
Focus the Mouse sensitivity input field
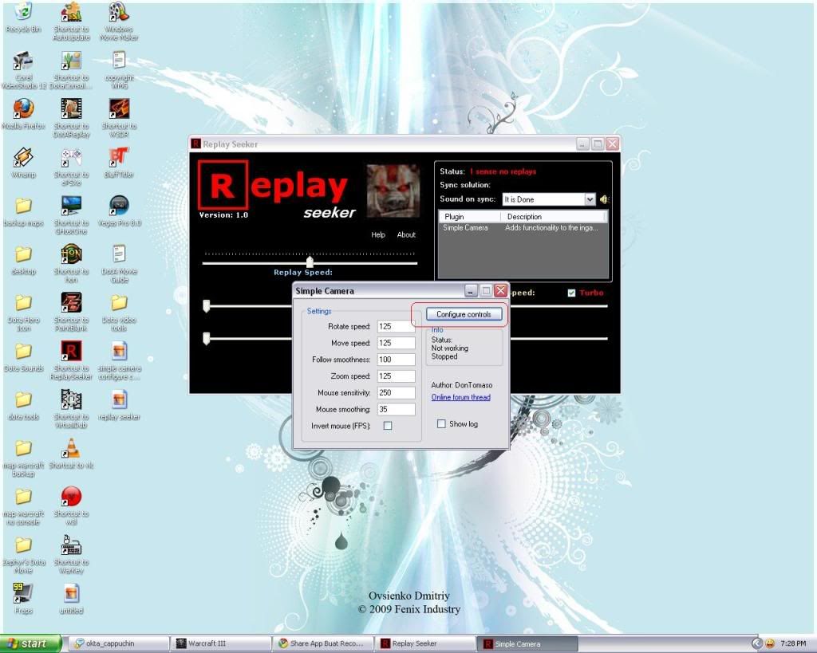[396, 393]
